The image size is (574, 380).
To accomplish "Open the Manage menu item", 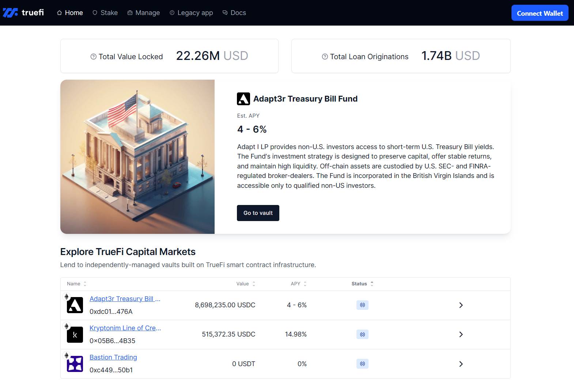I will point(143,13).
